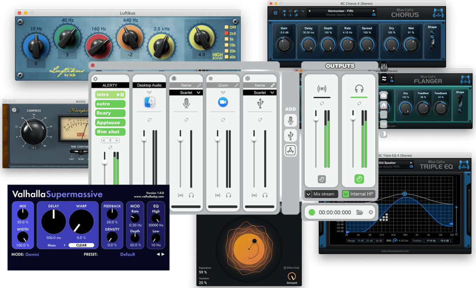Image resolution: width=476 pixels, height=288 pixels.
Task: Add a USB device input from the ADD column
Action: click(291, 135)
